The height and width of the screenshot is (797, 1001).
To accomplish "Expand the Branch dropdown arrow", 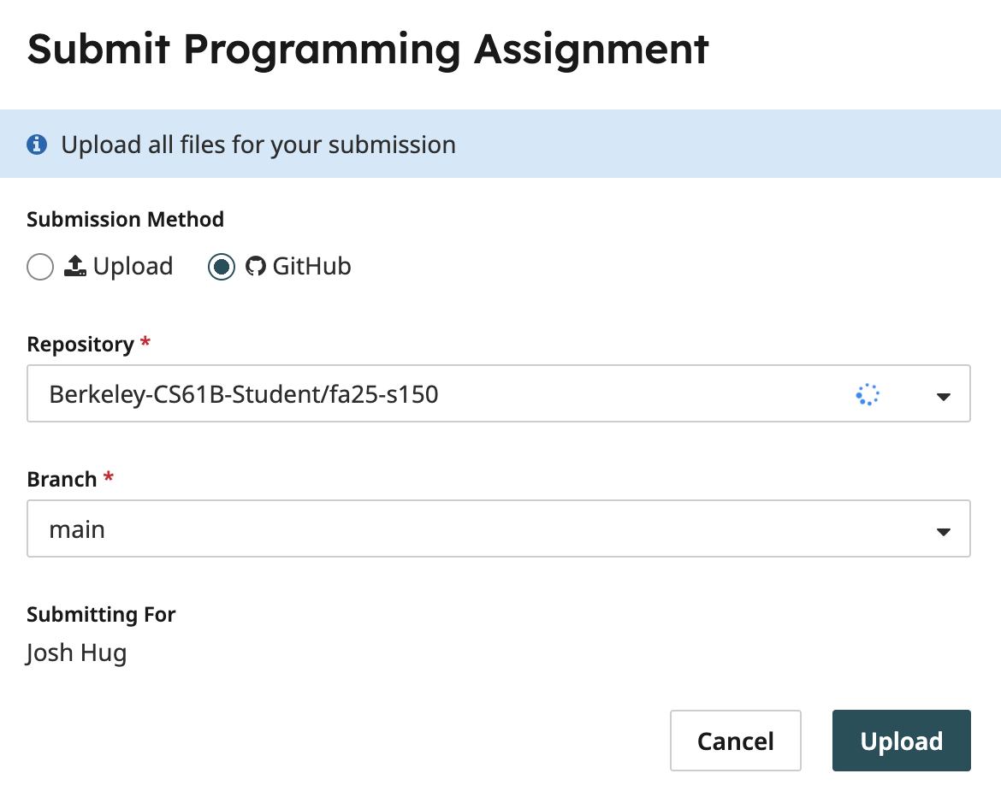I will [x=943, y=530].
